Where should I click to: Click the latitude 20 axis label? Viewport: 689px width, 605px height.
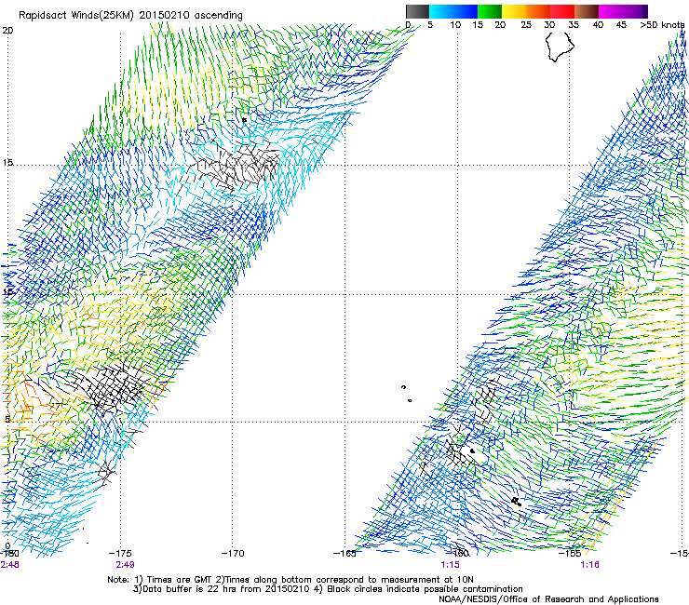point(7,31)
